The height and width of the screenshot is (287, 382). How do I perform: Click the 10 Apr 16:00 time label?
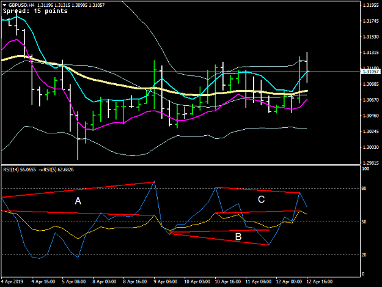pyautogui.click(x=228, y=281)
